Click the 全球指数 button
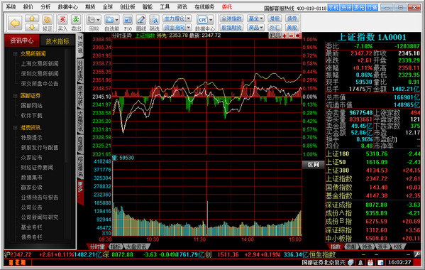This screenshot has height=270, width=425. click(231, 18)
